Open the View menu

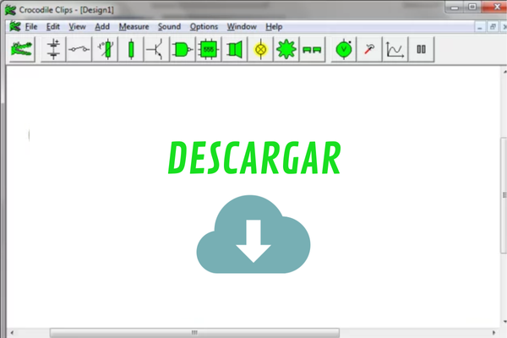77,26
